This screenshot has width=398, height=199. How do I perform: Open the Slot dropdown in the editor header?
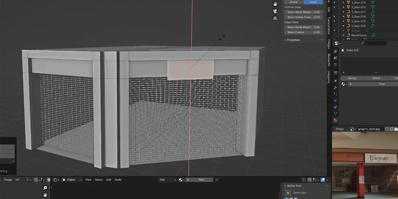(x=167, y=179)
